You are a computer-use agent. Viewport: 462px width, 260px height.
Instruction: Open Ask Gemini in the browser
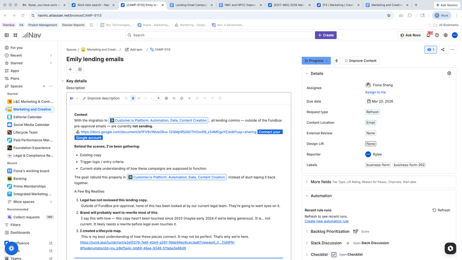pyautogui.click(x=447, y=5)
